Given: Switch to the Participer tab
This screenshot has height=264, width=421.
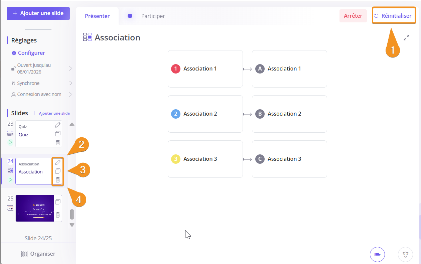Looking at the screenshot, I should [153, 16].
